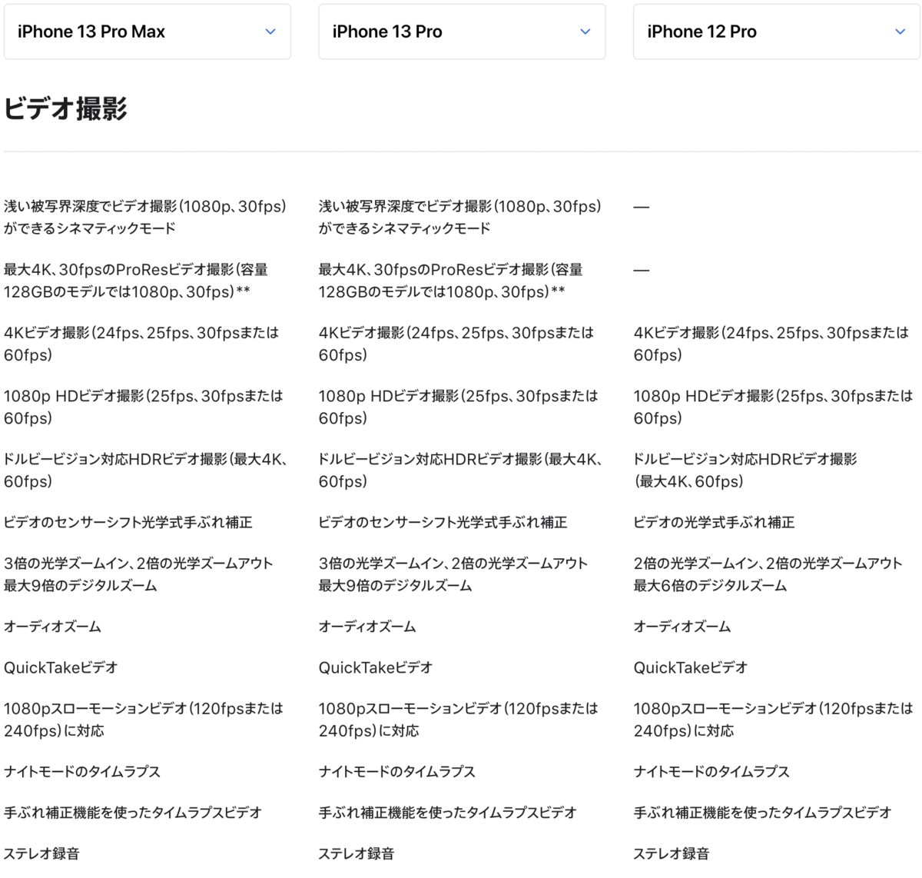Click ナイトモードのタイムラプス text under iPhone 13 Pro Max
This screenshot has width=922, height=878.
click(82, 771)
